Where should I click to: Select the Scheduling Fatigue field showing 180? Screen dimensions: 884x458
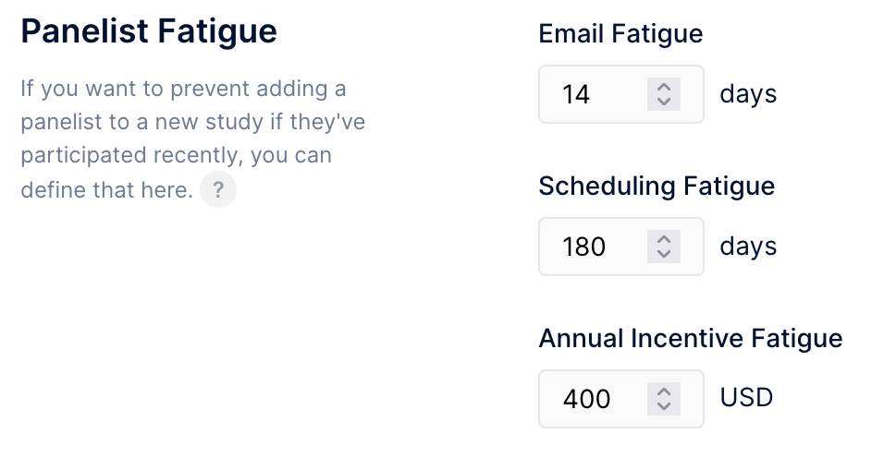621,247
